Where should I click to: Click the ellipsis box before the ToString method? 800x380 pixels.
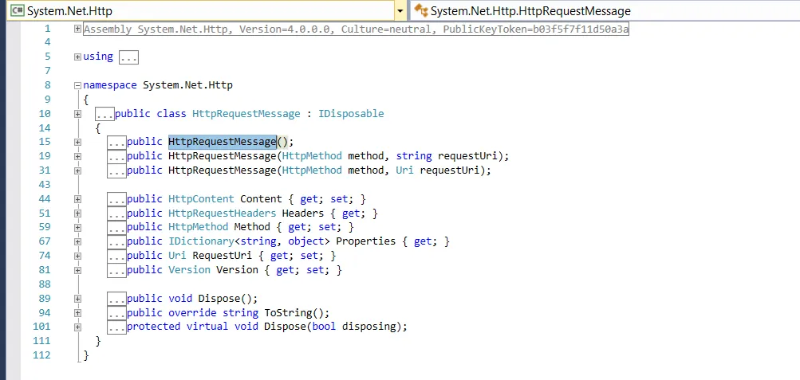click(116, 313)
